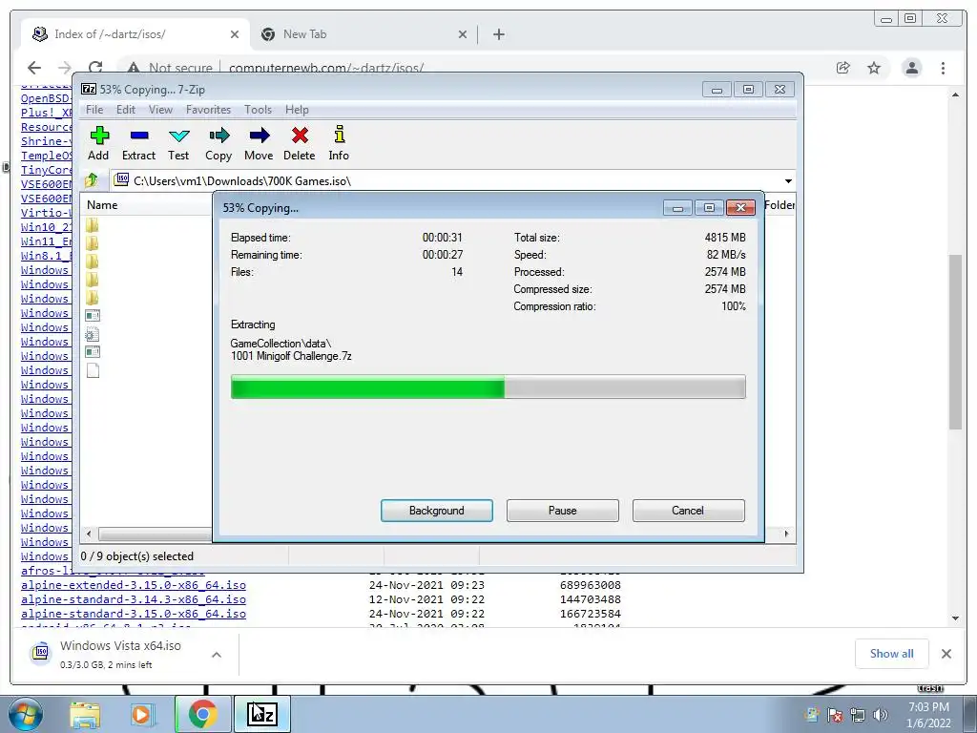Send the copy operation to Background
Image resolution: width=977 pixels, height=733 pixels.
pos(437,511)
